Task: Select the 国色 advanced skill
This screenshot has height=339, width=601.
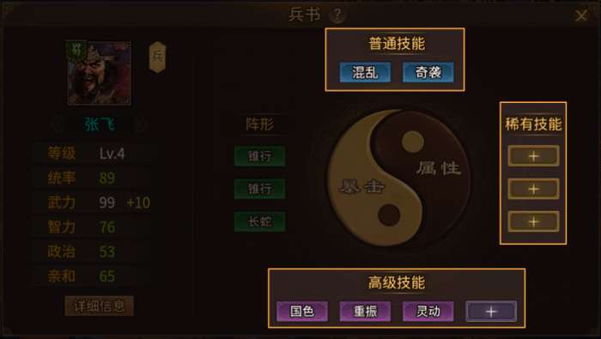Action: tap(302, 311)
